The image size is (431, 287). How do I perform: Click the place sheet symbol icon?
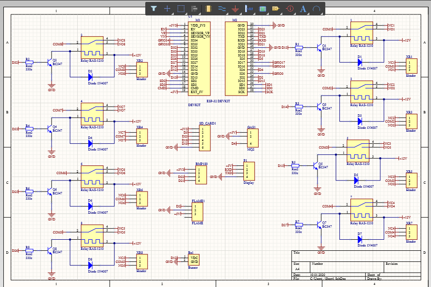tap(263, 8)
